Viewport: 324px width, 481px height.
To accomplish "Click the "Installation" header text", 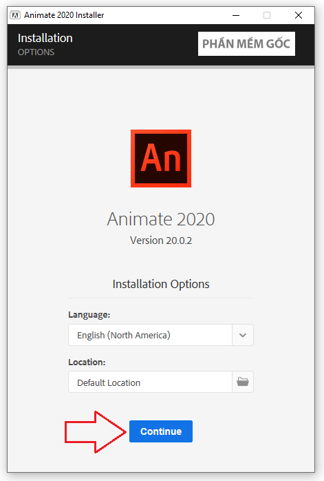I will click(45, 38).
